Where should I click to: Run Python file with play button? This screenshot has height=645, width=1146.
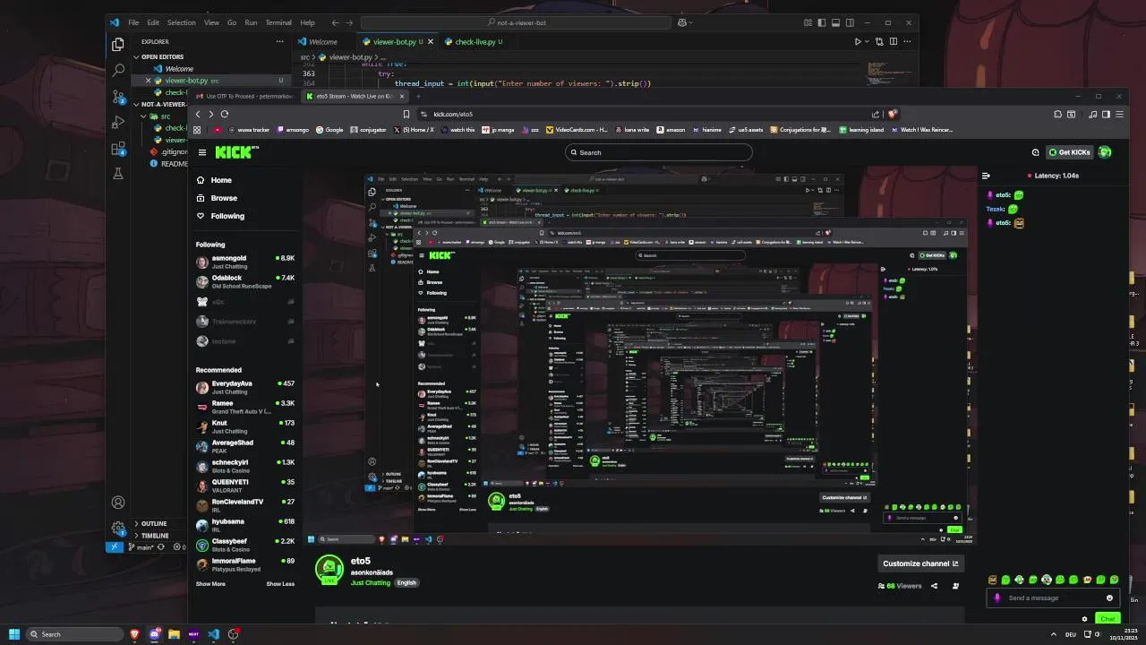pyautogui.click(x=857, y=41)
